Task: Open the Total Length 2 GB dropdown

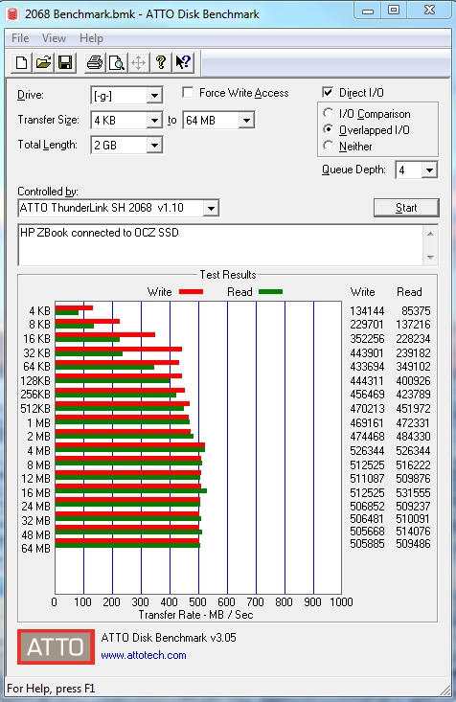Action: click(x=154, y=145)
